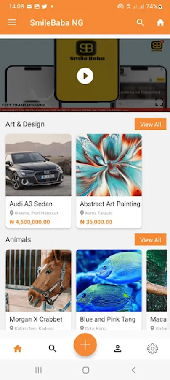Expand video to fullscreen
Image resolution: width=170 pixels, height=380 pixels.
pyautogui.click(x=159, y=102)
